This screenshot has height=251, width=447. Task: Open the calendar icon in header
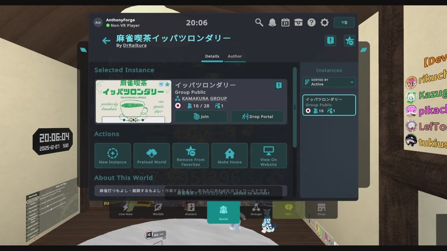[x=286, y=22]
